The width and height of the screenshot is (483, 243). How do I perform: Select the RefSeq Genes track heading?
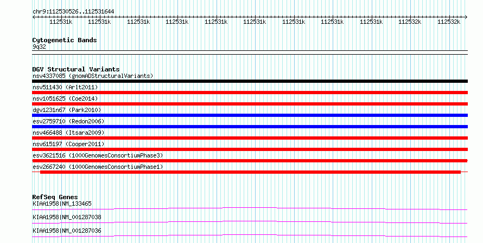coord(55,197)
